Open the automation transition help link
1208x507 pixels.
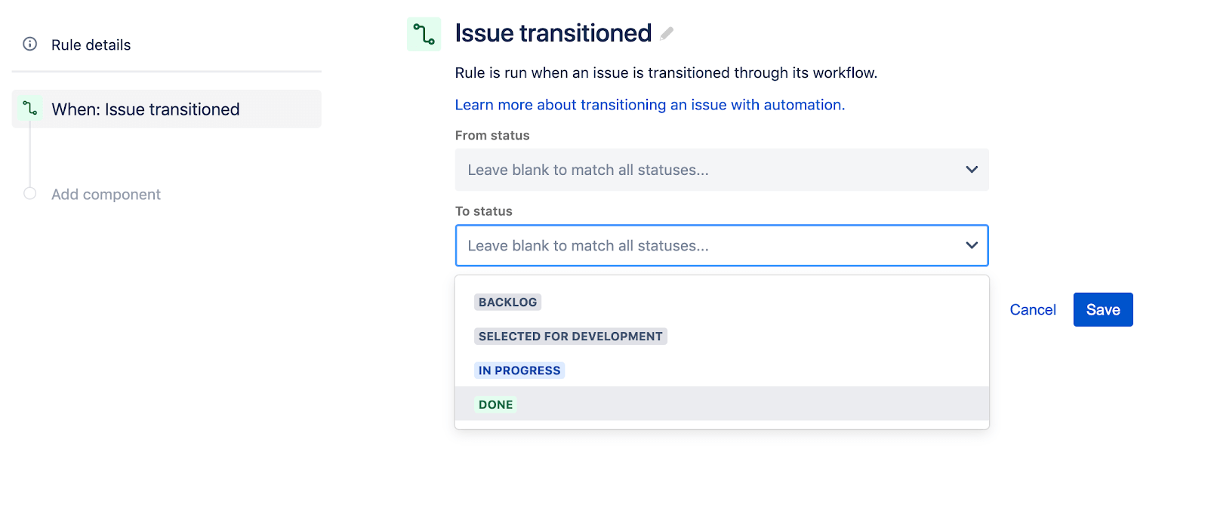[x=649, y=104]
